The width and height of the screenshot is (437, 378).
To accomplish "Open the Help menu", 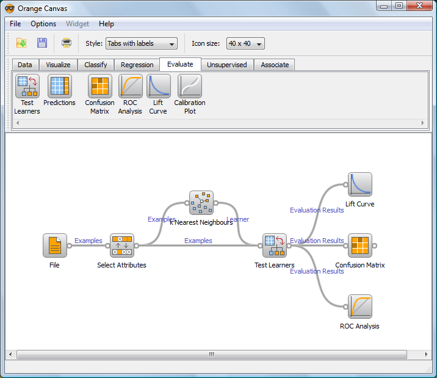I will click(106, 24).
